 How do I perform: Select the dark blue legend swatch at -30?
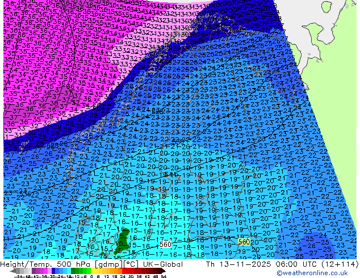coord(53,271)
